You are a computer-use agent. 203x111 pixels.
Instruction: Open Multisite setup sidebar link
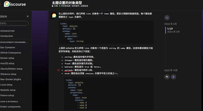tap(8, 90)
